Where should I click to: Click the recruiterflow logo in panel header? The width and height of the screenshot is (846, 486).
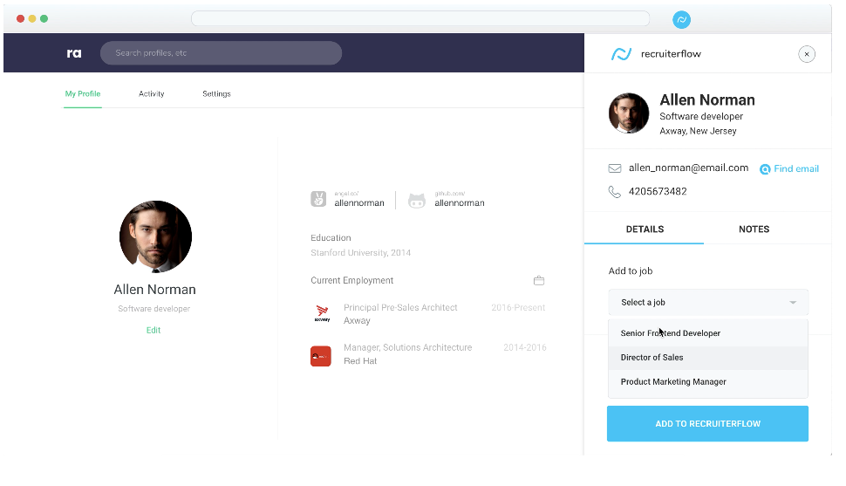pyautogui.click(x=621, y=54)
